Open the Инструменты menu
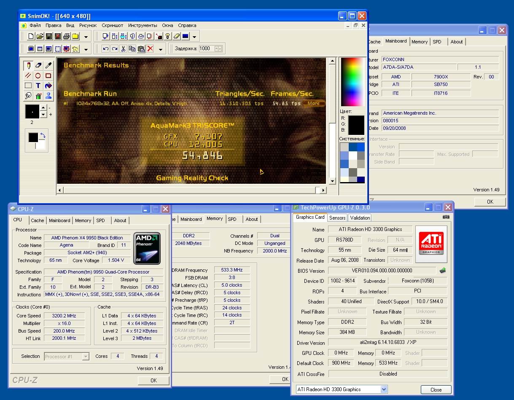 (143, 25)
